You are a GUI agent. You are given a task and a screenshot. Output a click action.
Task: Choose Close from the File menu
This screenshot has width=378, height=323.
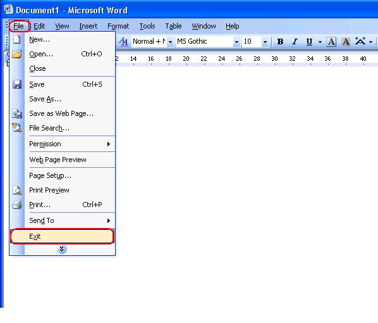(63, 68)
